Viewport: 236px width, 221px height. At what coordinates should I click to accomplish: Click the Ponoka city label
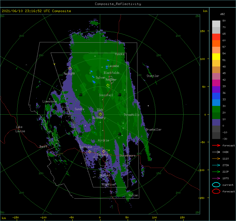click(120, 54)
